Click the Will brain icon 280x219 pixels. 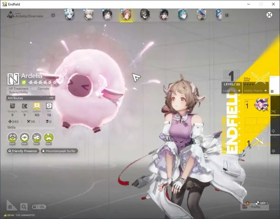click(49, 106)
